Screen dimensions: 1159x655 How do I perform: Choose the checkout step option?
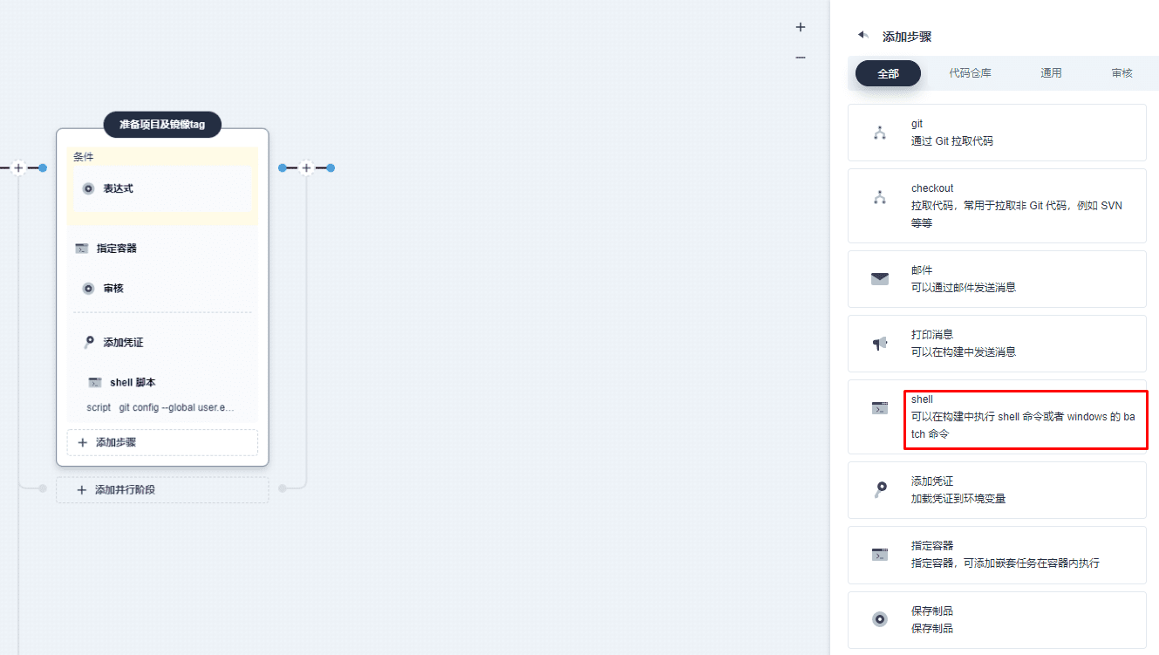[x=997, y=206]
